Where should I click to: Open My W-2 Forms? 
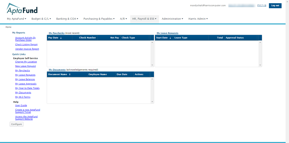(23, 97)
